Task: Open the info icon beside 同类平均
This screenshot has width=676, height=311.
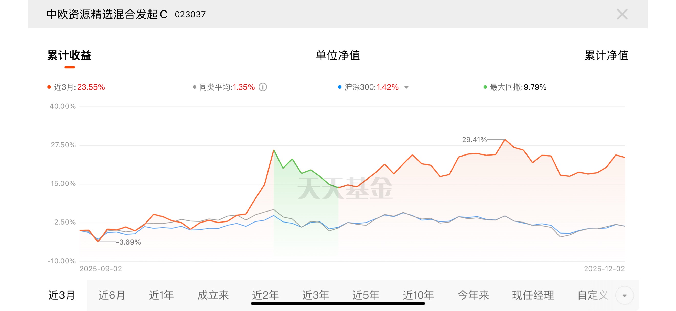Action: (263, 87)
